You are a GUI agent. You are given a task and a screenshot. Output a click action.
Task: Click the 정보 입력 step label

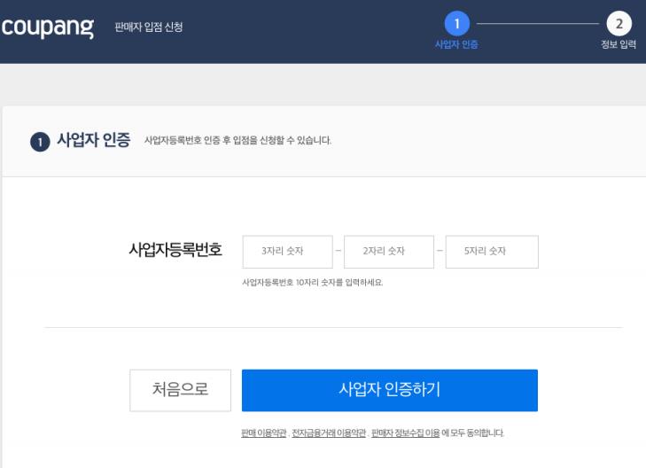point(619,44)
